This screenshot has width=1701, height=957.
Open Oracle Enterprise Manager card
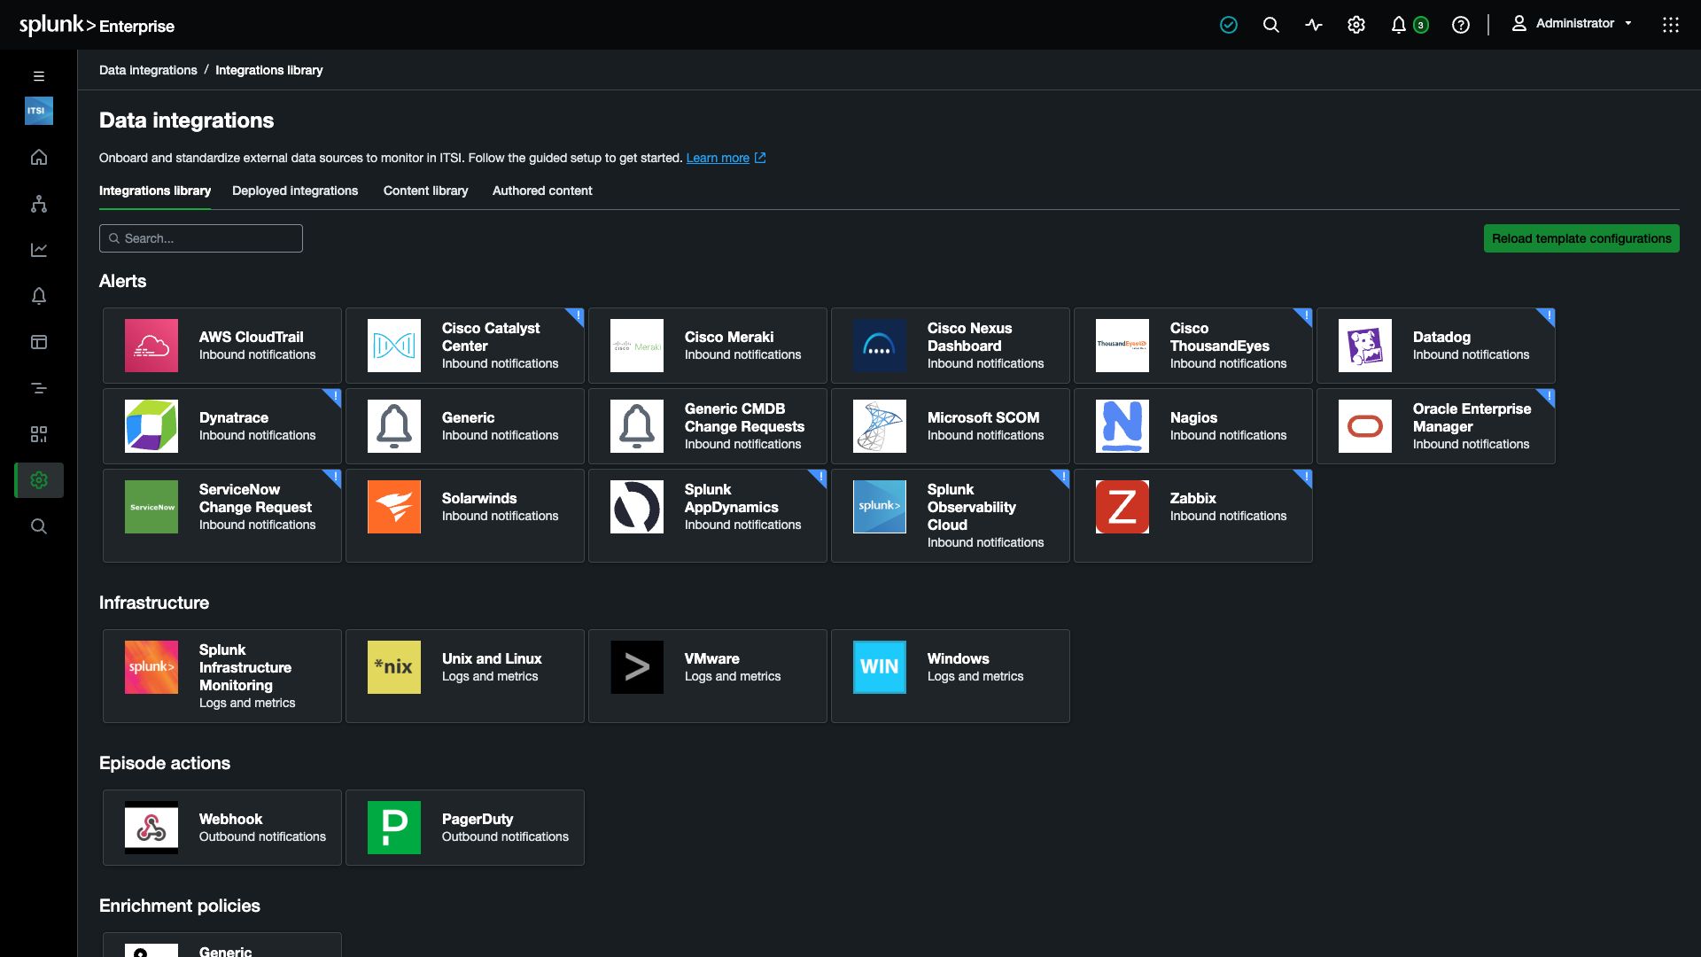point(1436,426)
